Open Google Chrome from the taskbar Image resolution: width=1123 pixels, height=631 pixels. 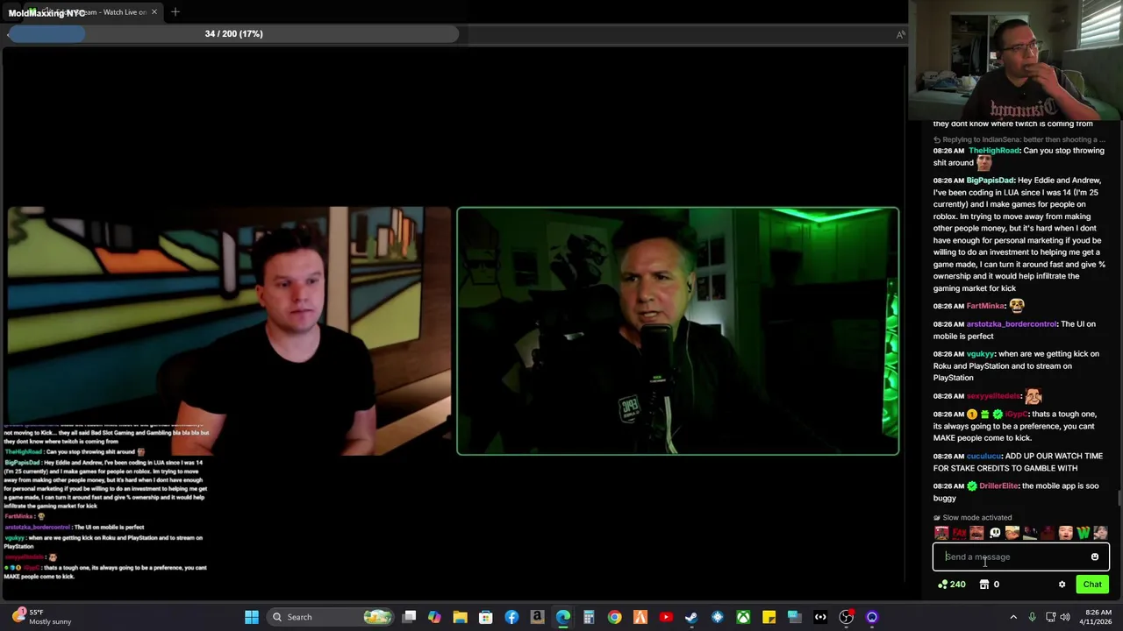coord(614,617)
